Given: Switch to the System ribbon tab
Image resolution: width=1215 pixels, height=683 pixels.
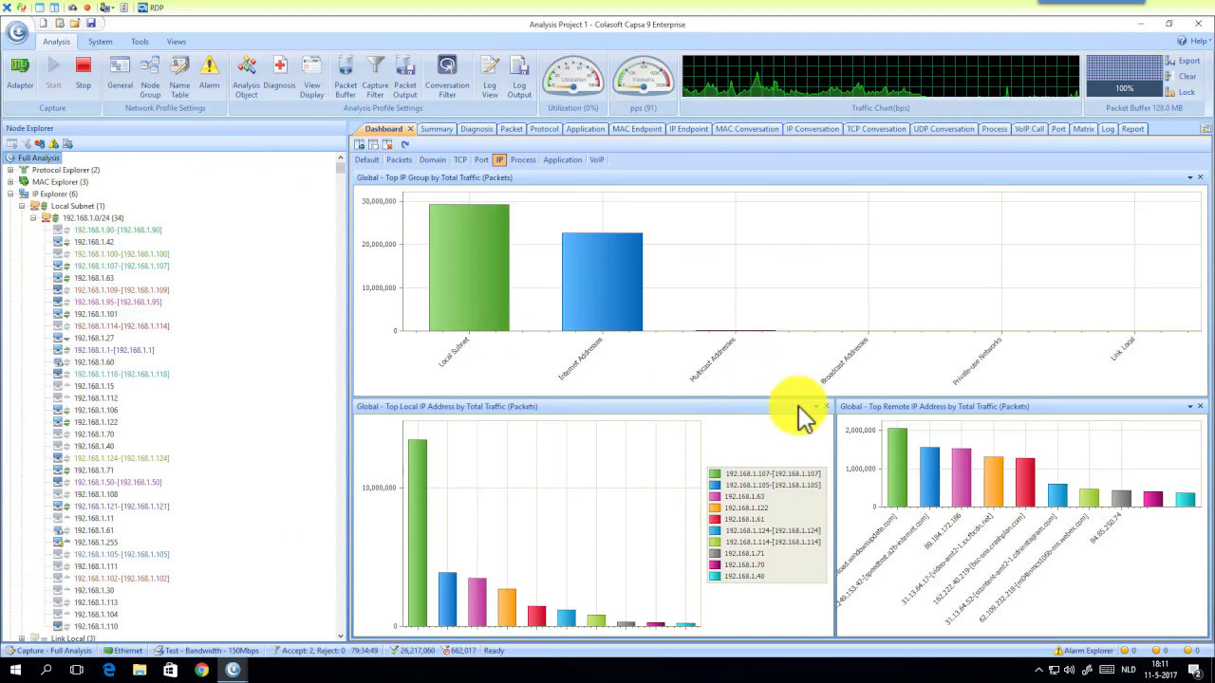Looking at the screenshot, I should coord(101,42).
